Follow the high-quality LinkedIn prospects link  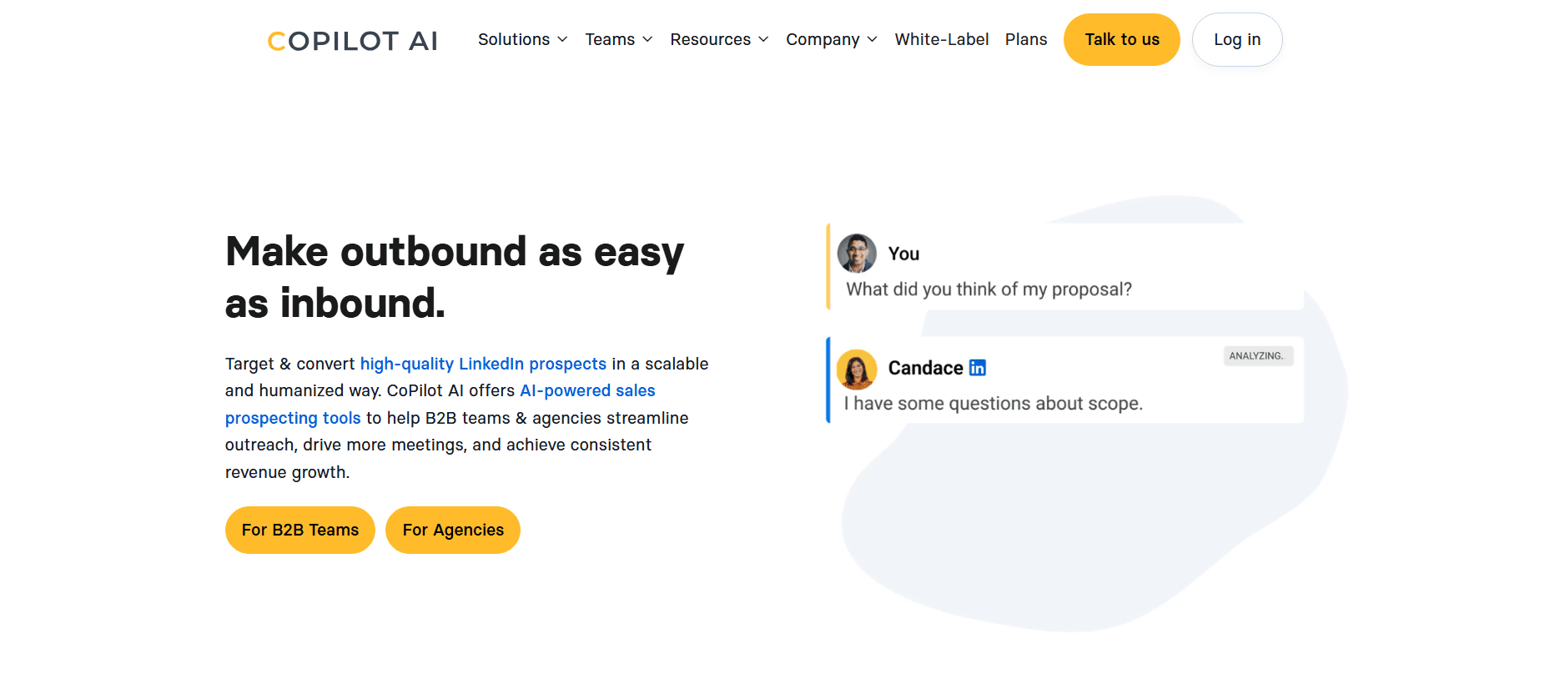coord(483,364)
